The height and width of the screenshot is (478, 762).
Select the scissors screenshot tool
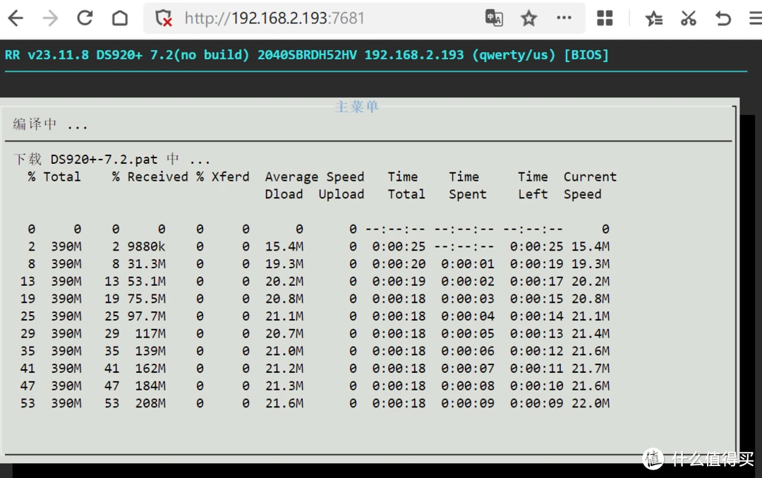(688, 18)
